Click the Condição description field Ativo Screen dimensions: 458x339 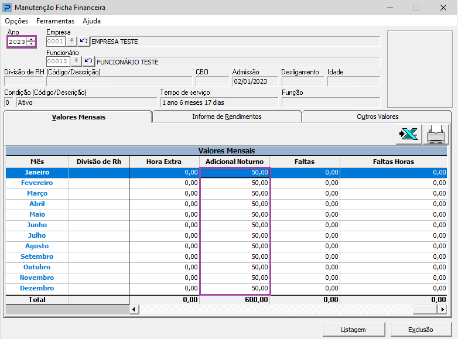87,102
